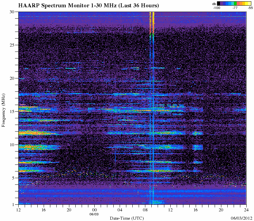Select the teal swatch in the db legend

coord(233,3)
